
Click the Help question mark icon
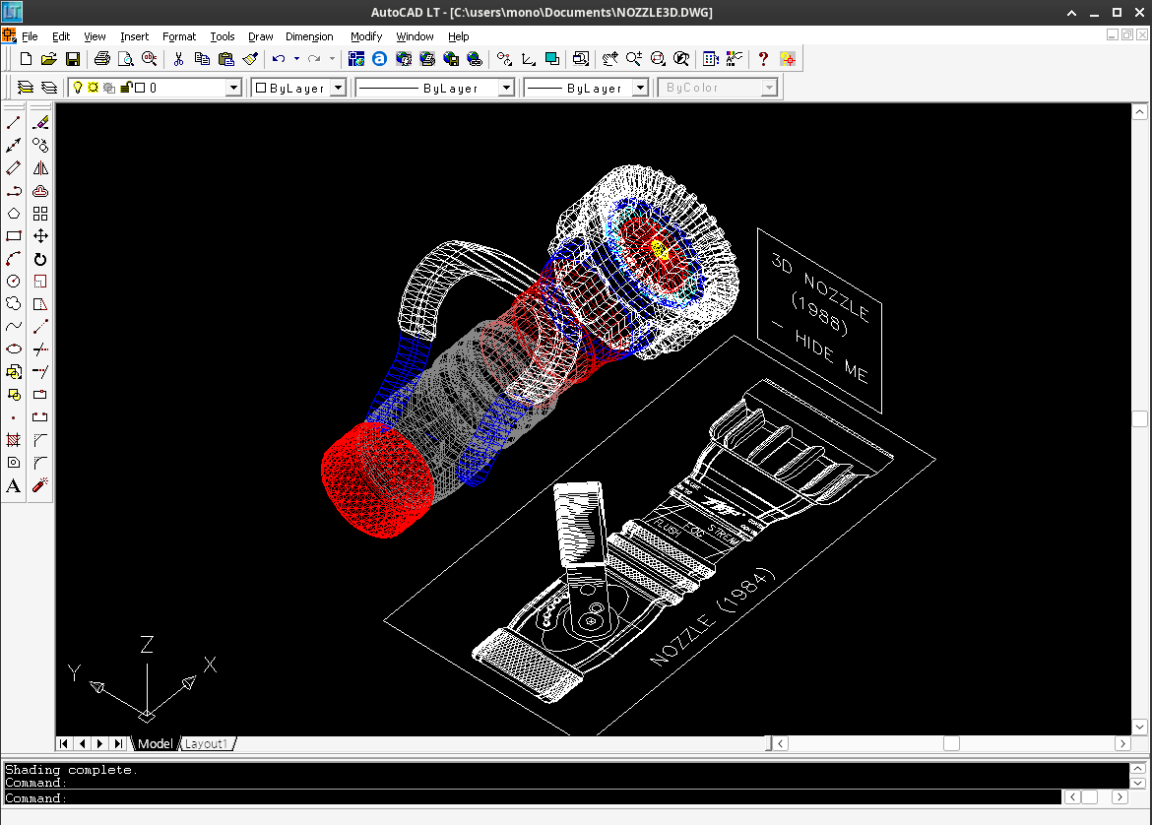(763, 59)
